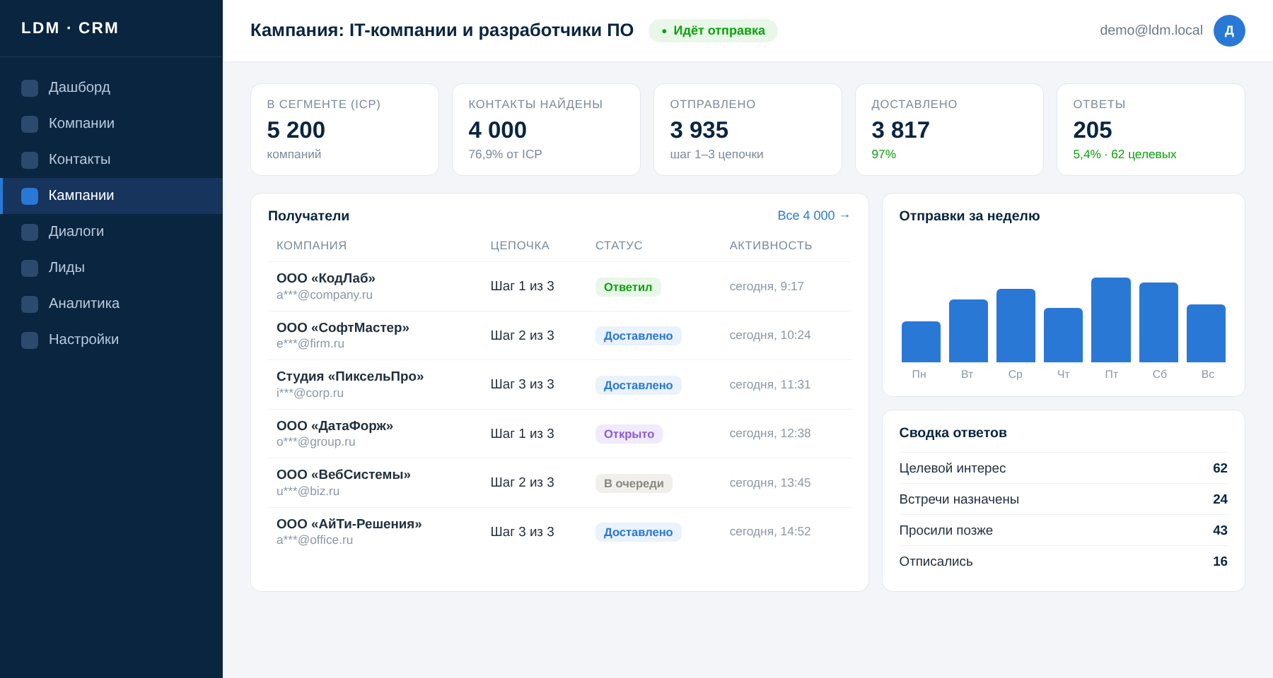Go to the Компании section
Viewport: 1273px width, 678px height.
click(x=111, y=124)
